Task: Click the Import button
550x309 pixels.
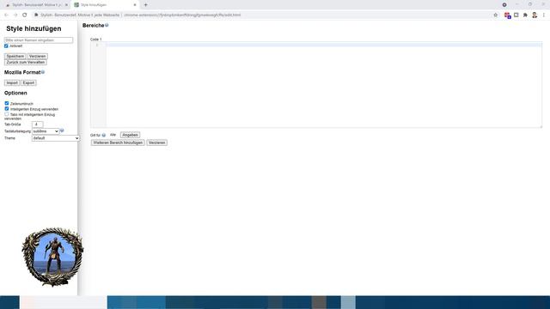Action: coord(12,83)
